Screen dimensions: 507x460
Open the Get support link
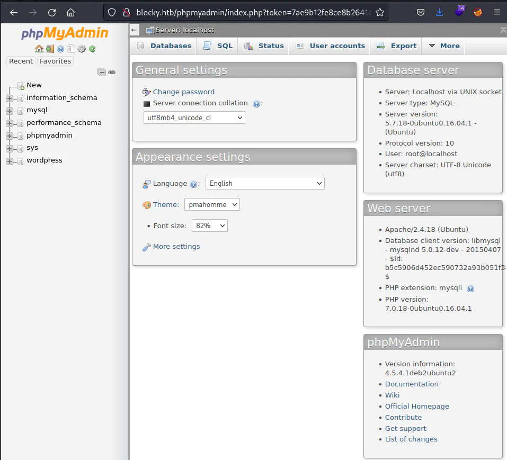(x=405, y=429)
